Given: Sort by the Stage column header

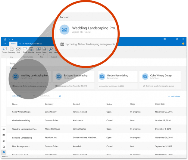Looking at the screenshot, I should pos(133,104).
